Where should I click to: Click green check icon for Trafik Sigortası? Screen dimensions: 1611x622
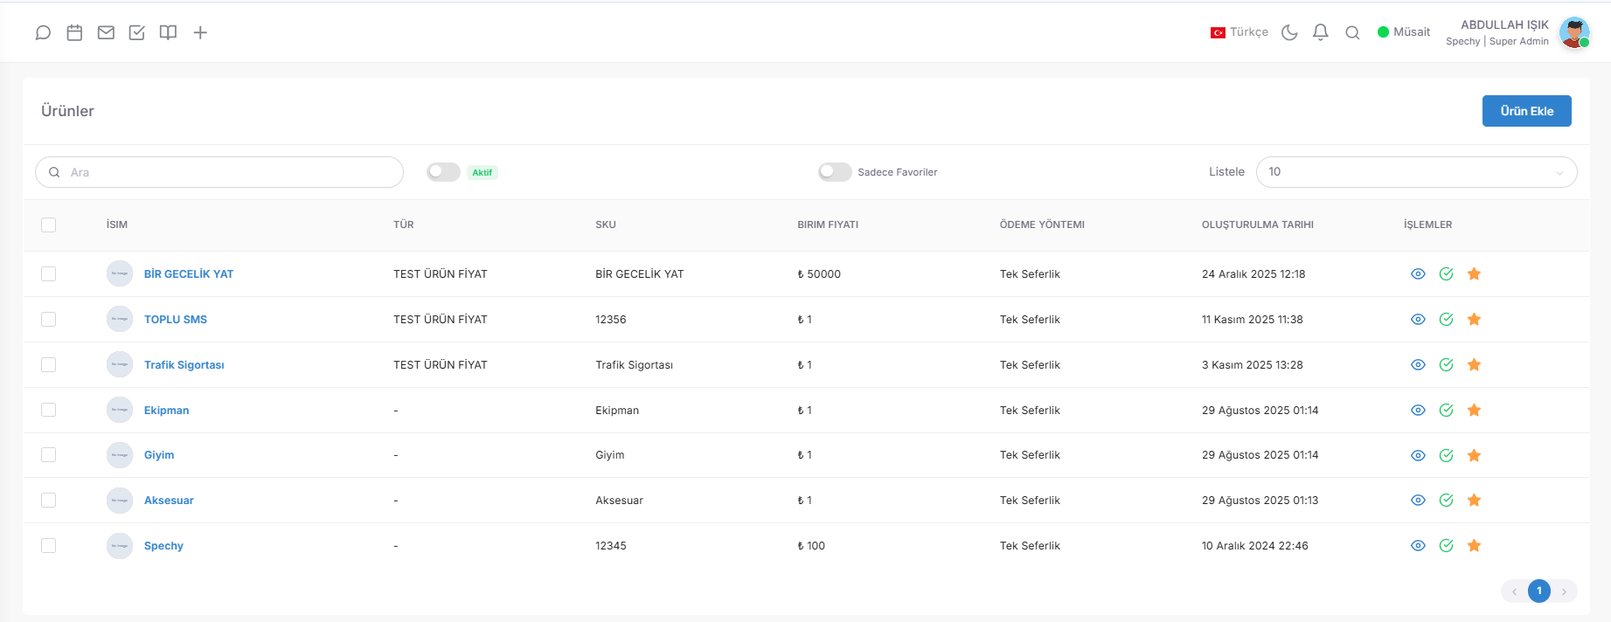(1447, 365)
